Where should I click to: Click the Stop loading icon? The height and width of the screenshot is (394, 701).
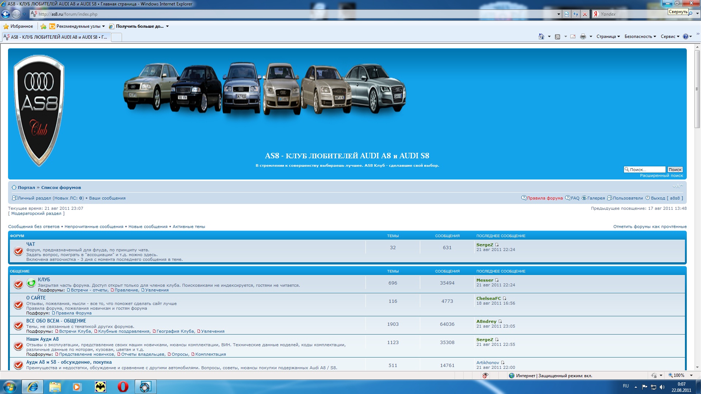click(x=585, y=14)
